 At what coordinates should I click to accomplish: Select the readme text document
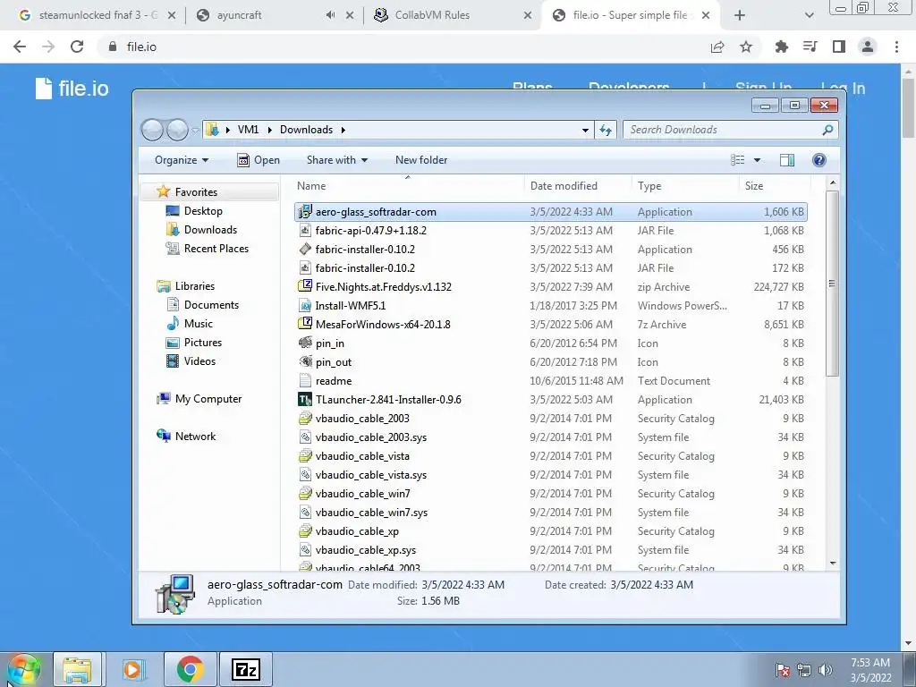(x=551, y=381)
